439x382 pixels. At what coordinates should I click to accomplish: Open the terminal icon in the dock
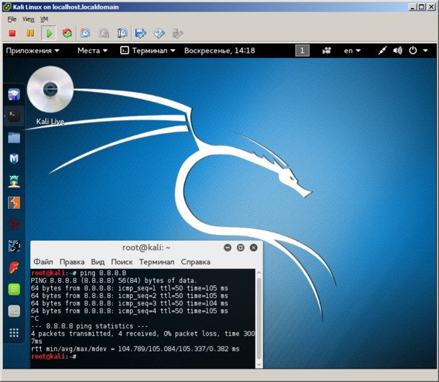[x=14, y=116]
